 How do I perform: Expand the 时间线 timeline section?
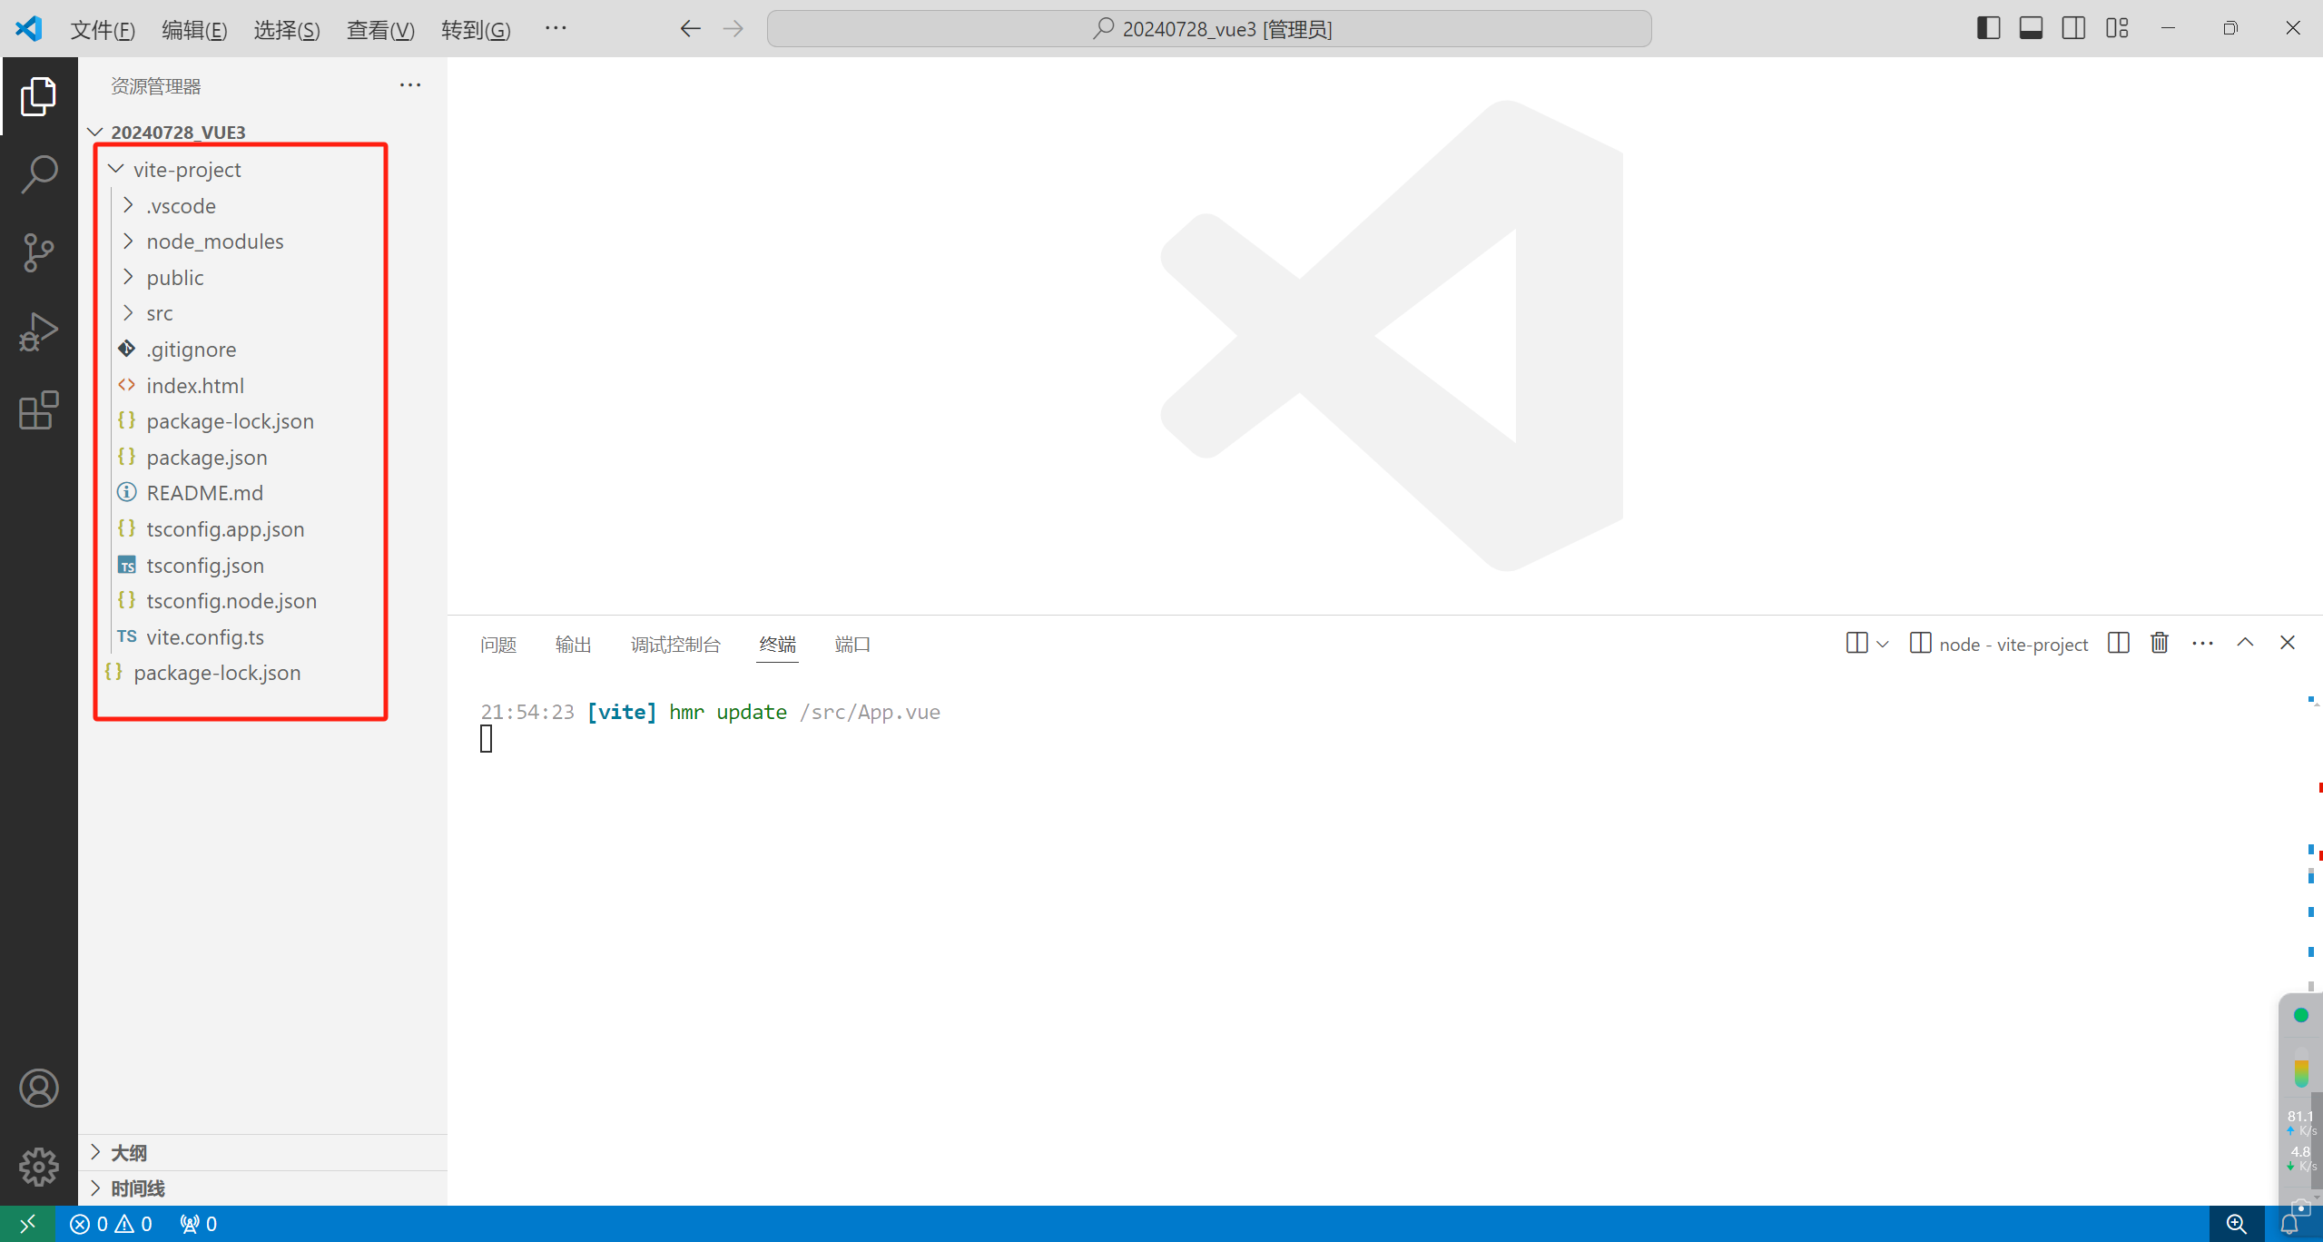pyautogui.click(x=263, y=1188)
